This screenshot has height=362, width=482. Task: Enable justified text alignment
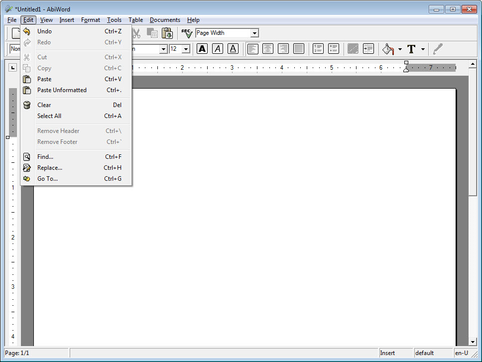[x=298, y=49]
